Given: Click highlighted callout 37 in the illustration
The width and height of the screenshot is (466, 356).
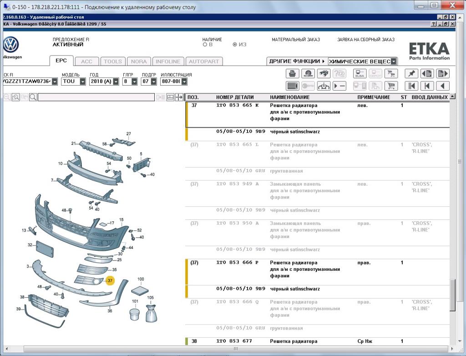Looking at the screenshot, I should click(x=110, y=280).
